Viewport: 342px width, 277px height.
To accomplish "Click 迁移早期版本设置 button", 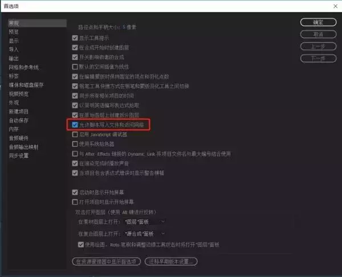I will (x=171, y=261).
